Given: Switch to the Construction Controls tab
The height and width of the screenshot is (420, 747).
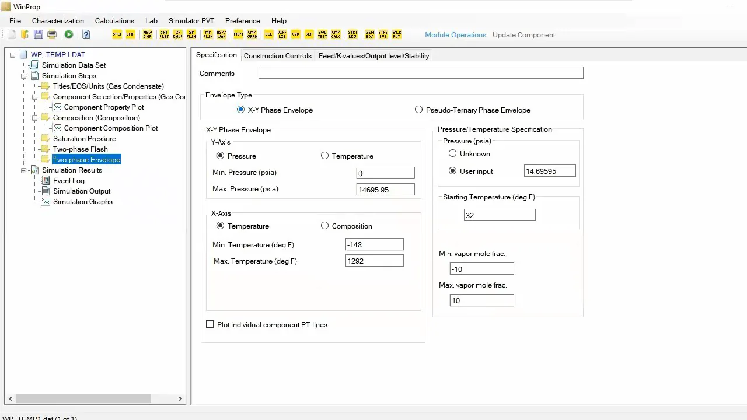Looking at the screenshot, I should (x=277, y=56).
